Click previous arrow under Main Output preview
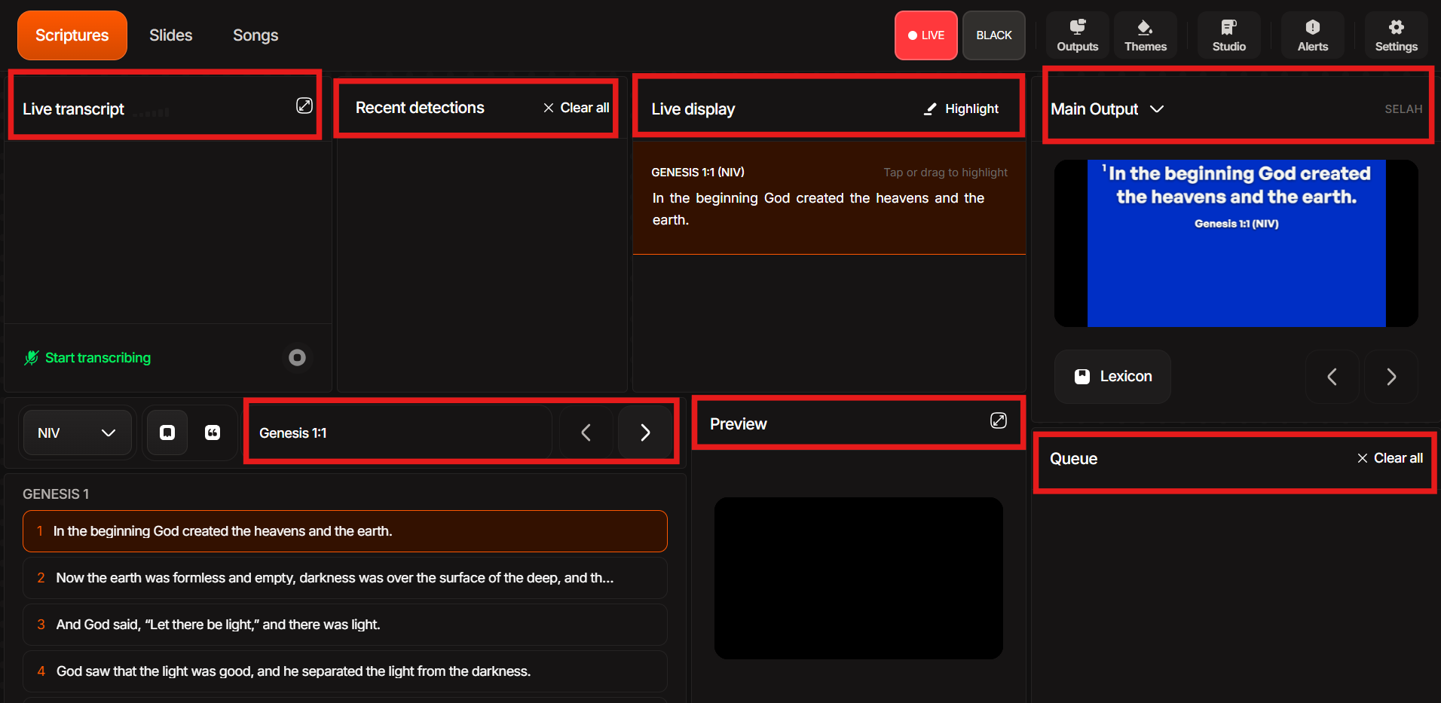The image size is (1441, 703). [x=1332, y=377]
